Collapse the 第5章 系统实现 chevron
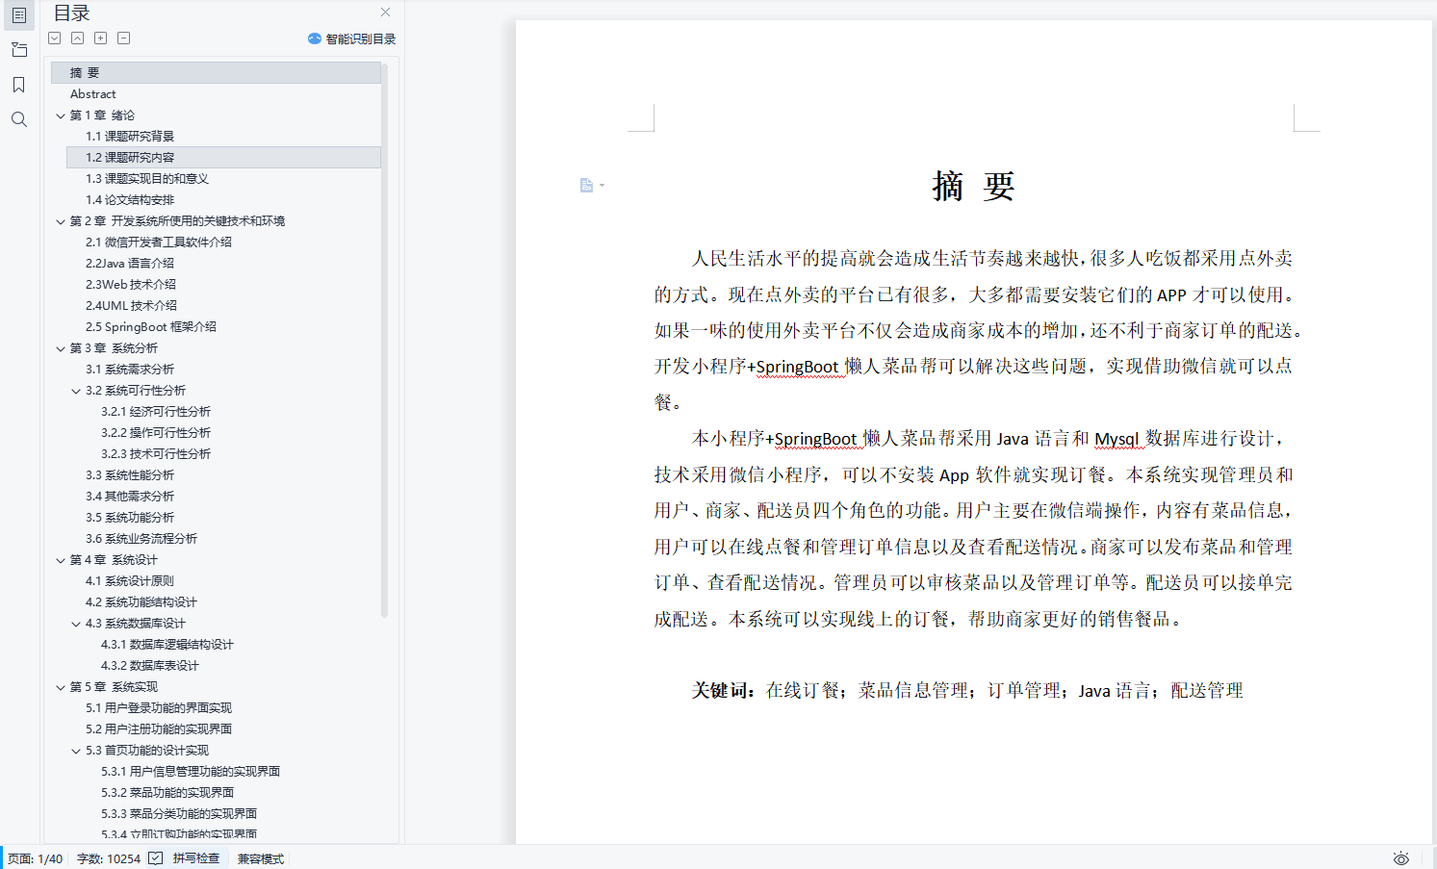The width and height of the screenshot is (1437, 869). point(61,687)
